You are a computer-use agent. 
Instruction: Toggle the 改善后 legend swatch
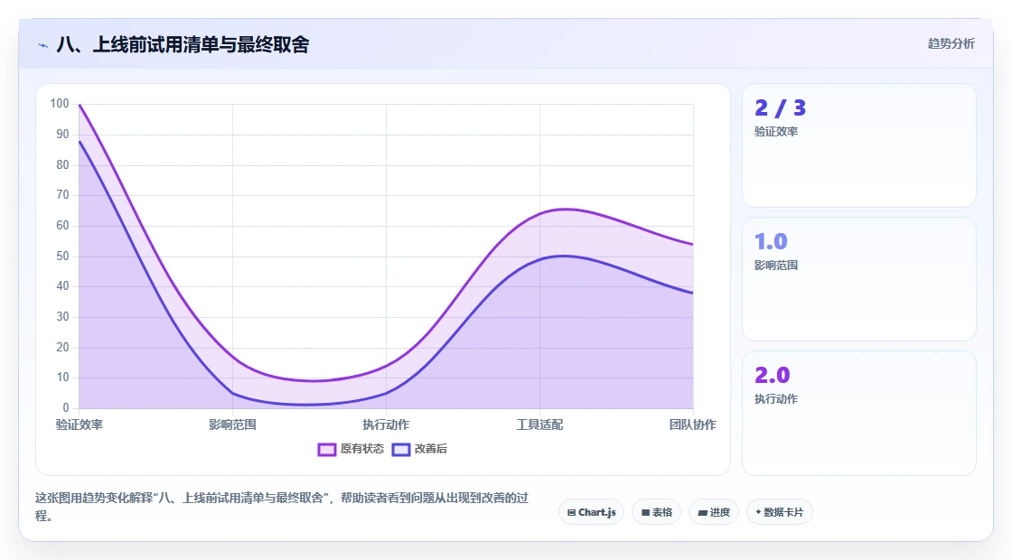click(x=401, y=449)
